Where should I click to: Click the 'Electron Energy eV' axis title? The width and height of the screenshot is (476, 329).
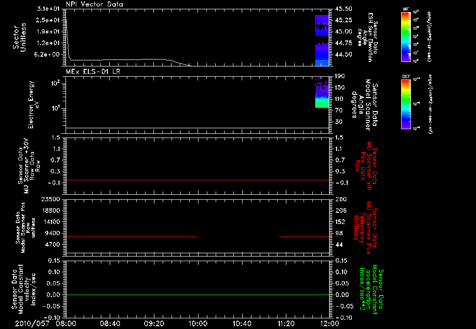coord(33,105)
